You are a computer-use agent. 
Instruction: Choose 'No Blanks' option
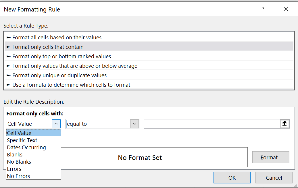pyautogui.click(x=19, y=162)
